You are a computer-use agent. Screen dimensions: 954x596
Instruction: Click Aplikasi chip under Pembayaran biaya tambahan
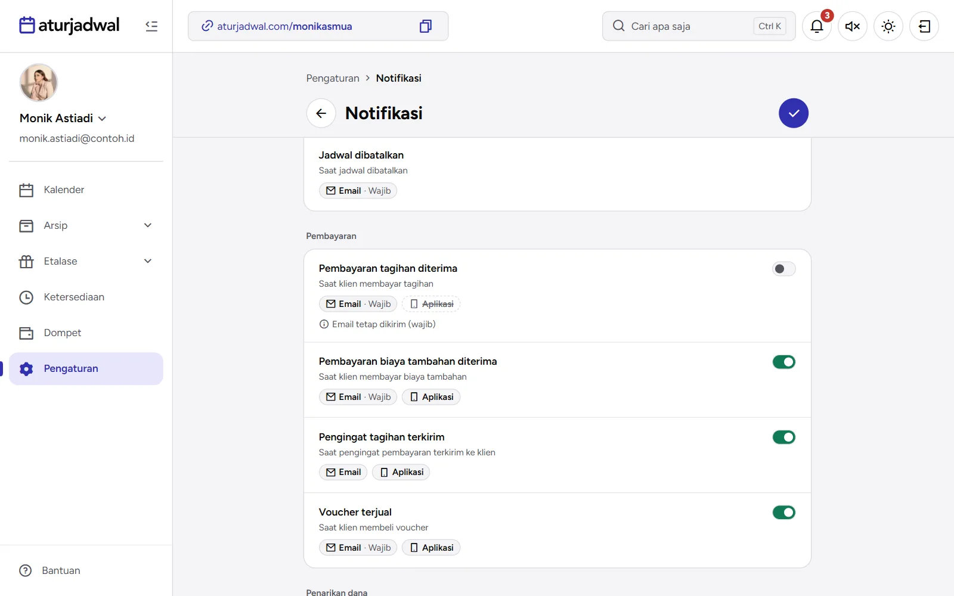point(431,397)
